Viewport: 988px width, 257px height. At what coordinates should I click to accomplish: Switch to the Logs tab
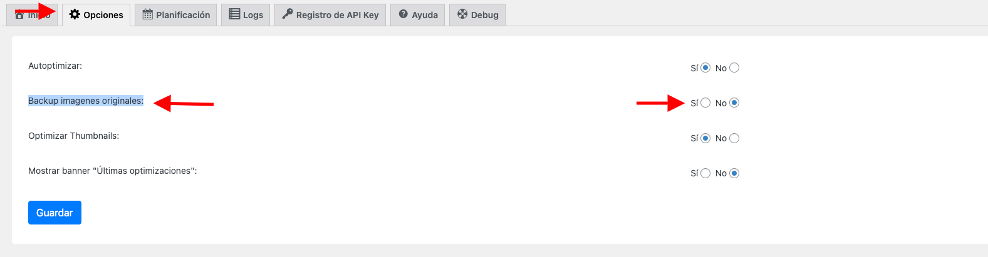[246, 15]
